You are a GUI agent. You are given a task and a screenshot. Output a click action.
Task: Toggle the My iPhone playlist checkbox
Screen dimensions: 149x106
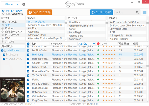point(2,50)
